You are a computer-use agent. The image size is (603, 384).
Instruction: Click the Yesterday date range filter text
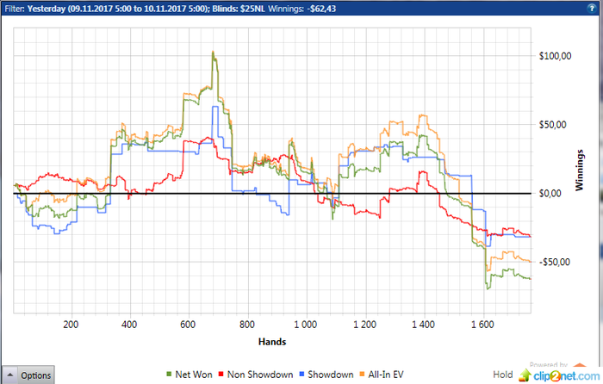(x=117, y=9)
